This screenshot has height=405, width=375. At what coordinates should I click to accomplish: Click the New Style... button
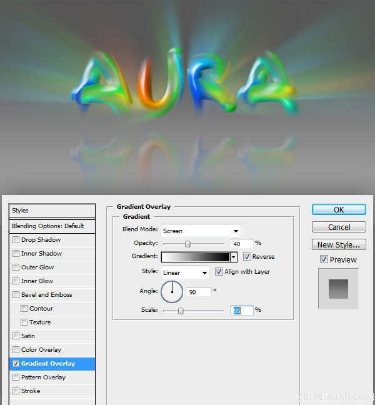pyautogui.click(x=339, y=244)
